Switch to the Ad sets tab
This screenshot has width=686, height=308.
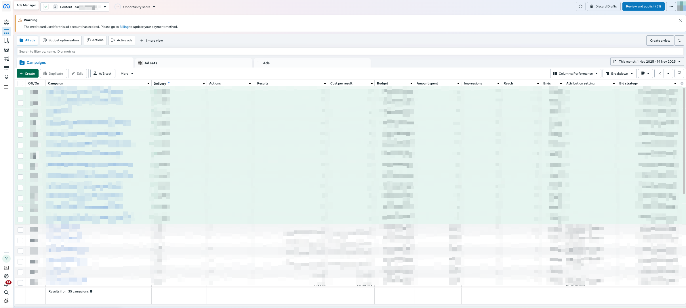150,63
